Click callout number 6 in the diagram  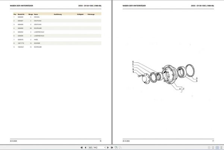point(133,62)
